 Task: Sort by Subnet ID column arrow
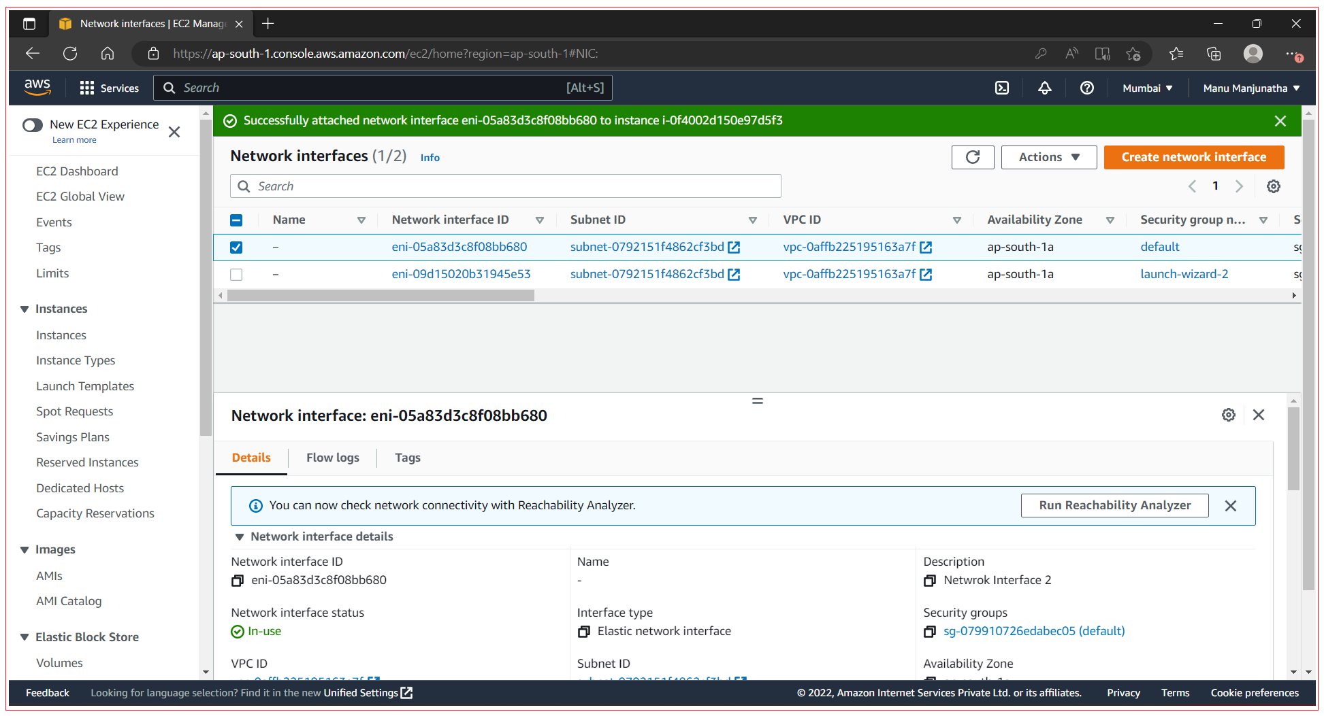click(753, 220)
